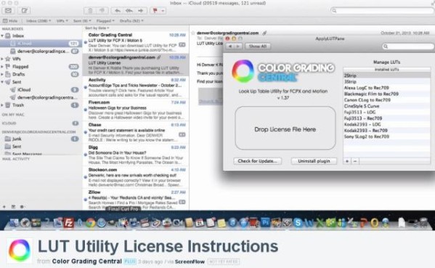
Task: Open the Trash in the Dock
Action: point(423,222)
